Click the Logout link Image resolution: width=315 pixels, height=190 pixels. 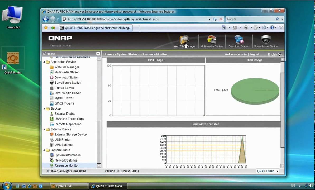[254, 54]
